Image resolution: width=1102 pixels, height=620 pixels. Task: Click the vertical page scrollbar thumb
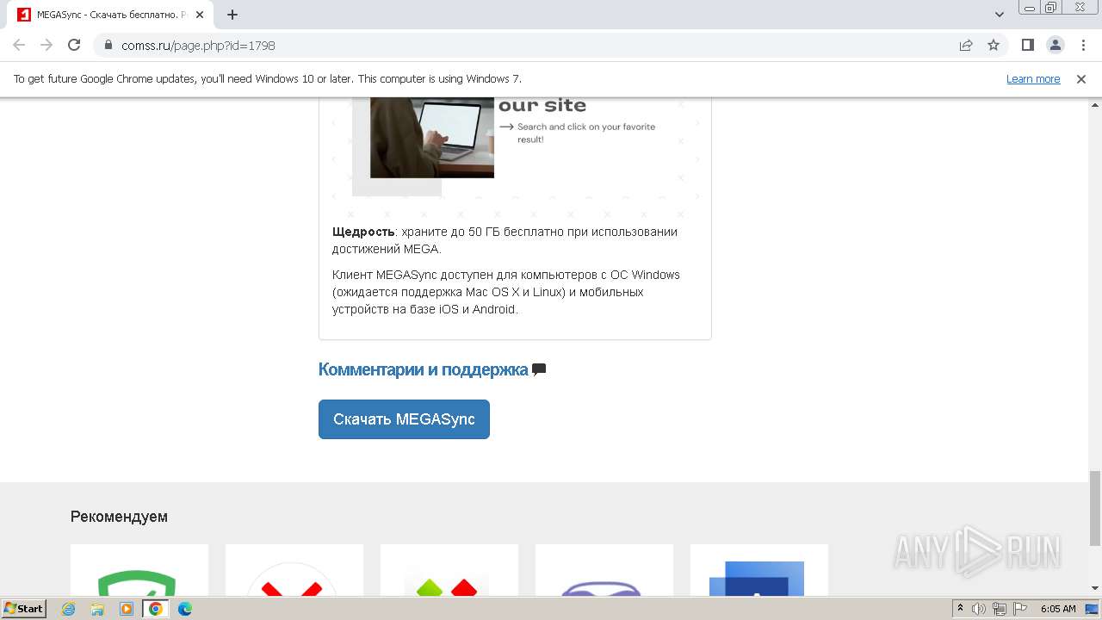point(1094,508)
